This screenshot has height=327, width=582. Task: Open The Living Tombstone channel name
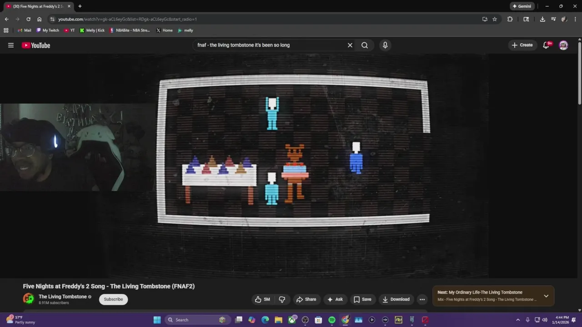coord(63,297)
